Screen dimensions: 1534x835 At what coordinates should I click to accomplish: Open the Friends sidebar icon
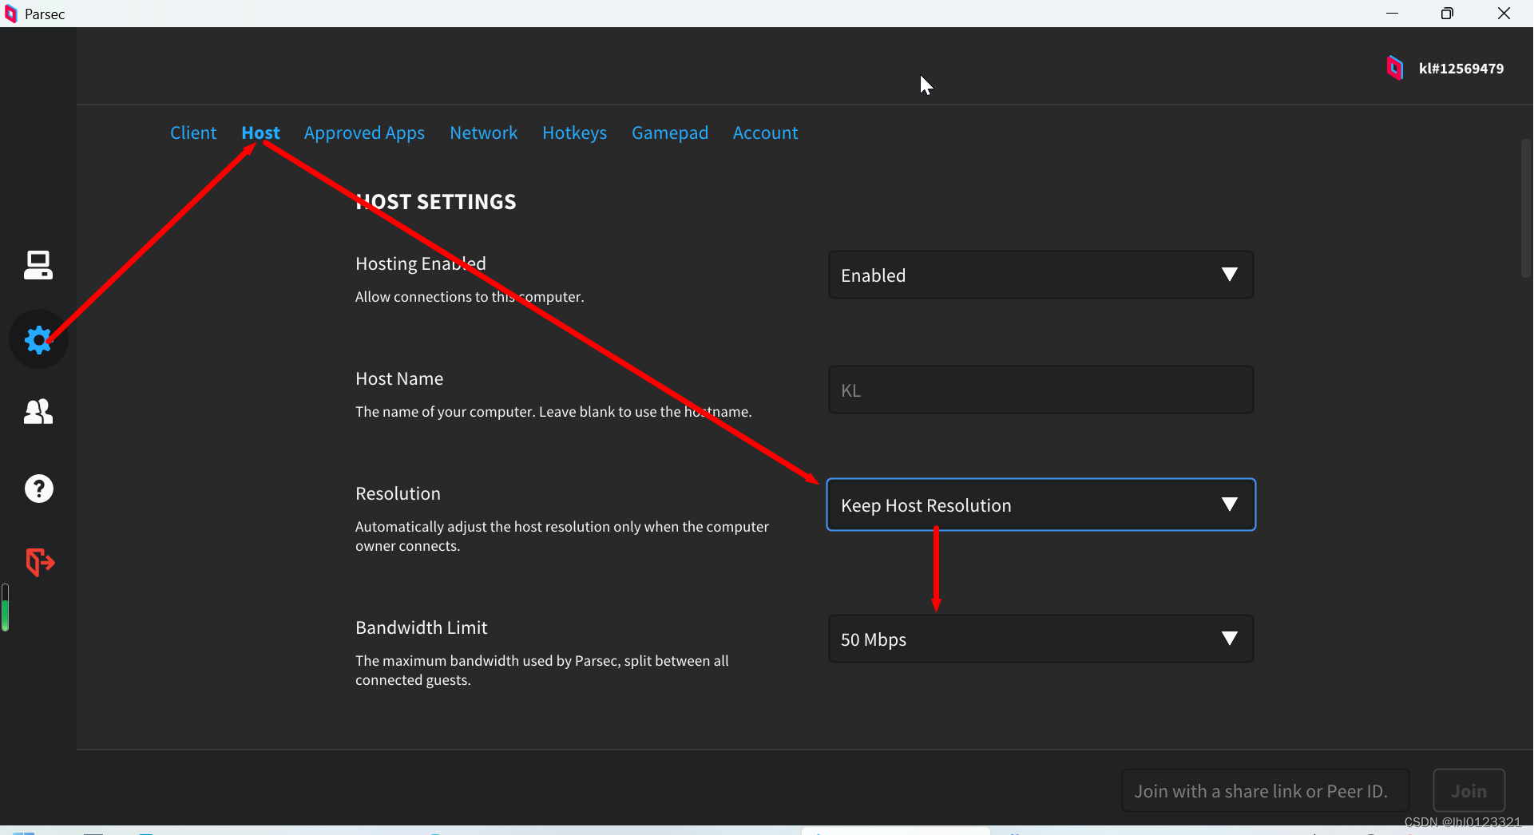tap(38, 412)
